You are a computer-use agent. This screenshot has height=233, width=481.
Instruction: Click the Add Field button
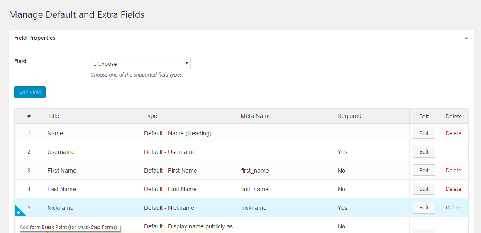click(30, 92)
